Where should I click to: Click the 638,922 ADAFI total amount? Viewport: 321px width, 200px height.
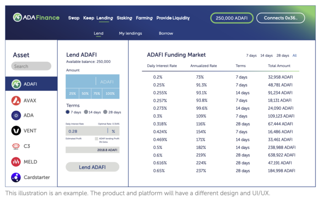pos(282,155)
